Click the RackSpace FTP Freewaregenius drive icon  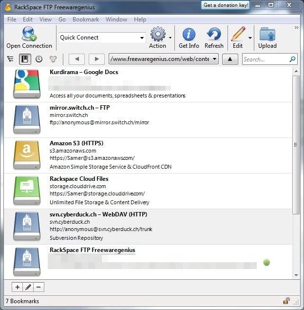(27, 262)
